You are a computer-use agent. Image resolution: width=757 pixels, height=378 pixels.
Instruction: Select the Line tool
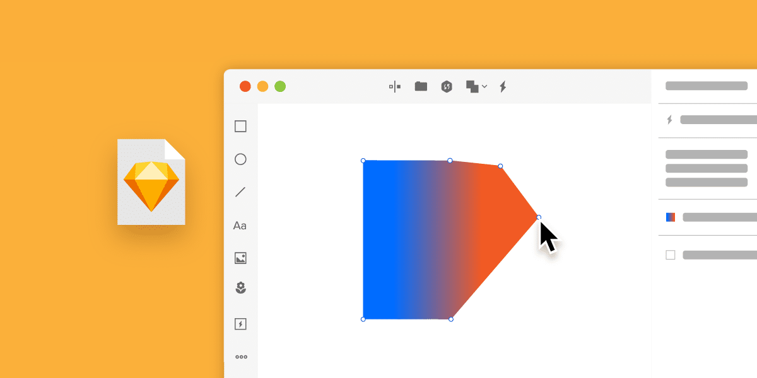click(240, 192)
